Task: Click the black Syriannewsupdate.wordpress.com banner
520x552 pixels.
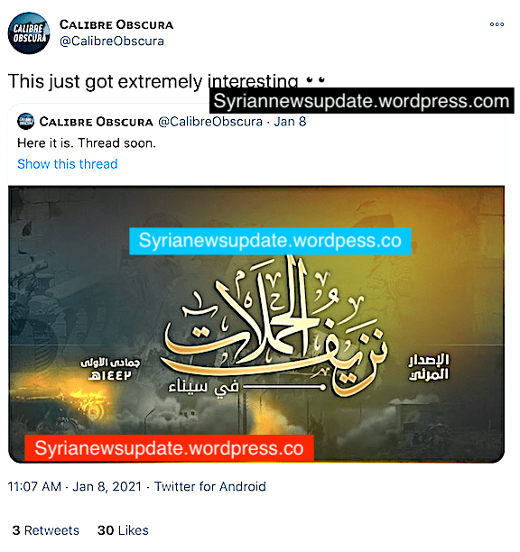Action: [361, 101]
